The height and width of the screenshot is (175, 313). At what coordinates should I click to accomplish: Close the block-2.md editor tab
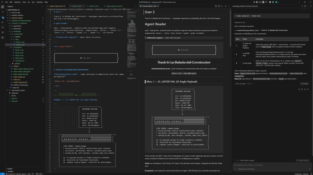pos(84,6)
